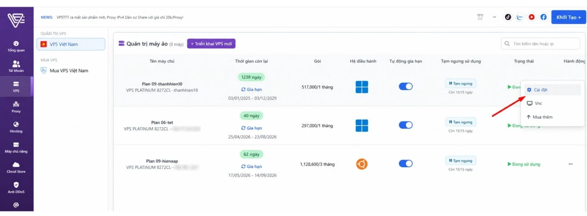Screen dimensions: 587x216
Task: Click the Khởi Tạo + button
Action: tap(569, 17)
